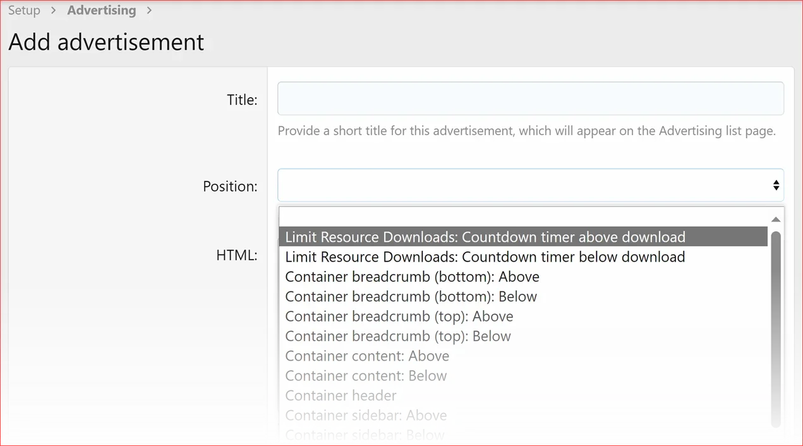
Task: Choose the Container header position
Action: point(341,395)
